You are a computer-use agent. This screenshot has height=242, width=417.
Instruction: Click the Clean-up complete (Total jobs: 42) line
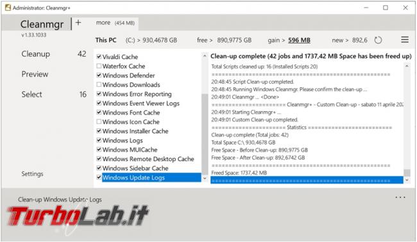click(250, 135)
